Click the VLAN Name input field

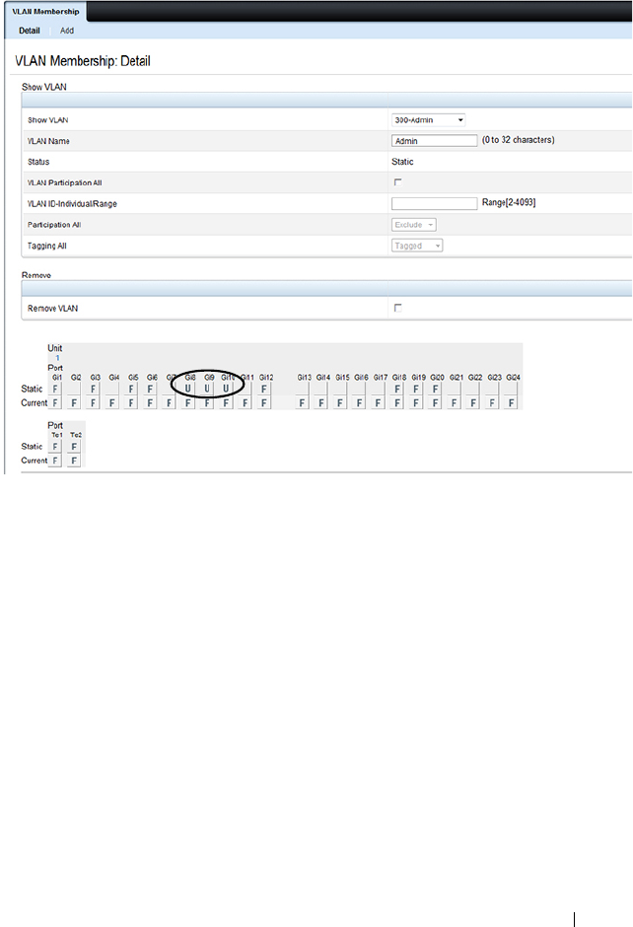435,141
